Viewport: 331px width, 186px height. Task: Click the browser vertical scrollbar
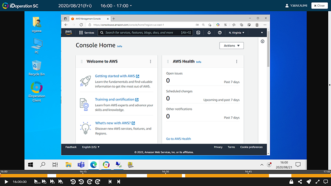tap(268, 49)
